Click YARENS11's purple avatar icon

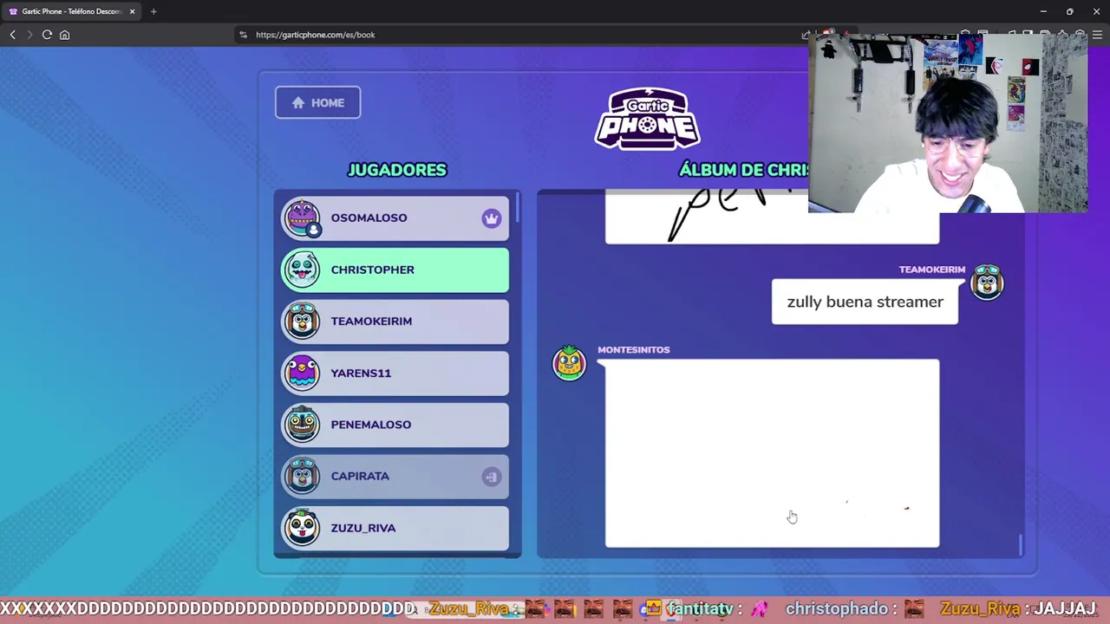302,373
